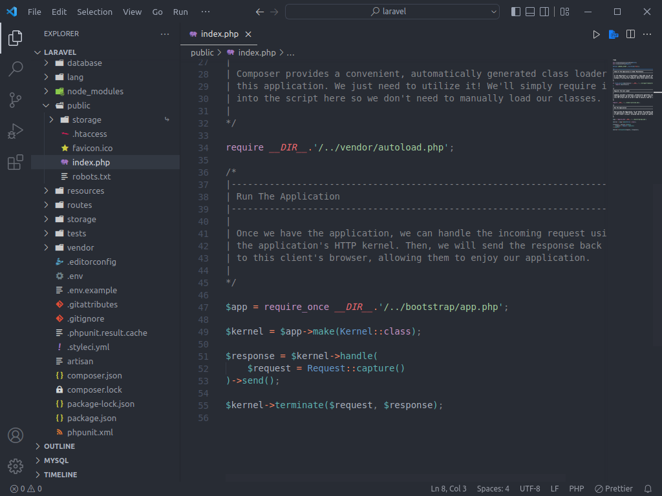Screen dimensions: 662x496
Task: Go back with the left arrow
Action: point(260,12)
